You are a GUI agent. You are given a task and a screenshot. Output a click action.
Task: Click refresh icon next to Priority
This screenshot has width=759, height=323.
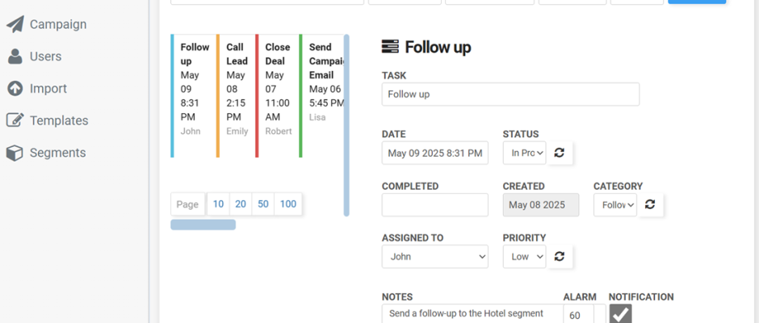coord(560,256)
